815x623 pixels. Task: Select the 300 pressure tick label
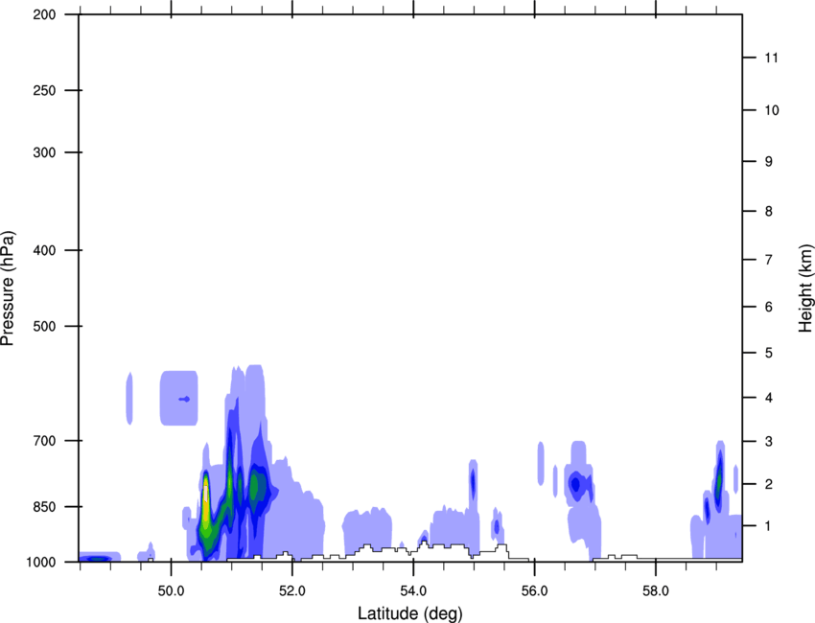pyautogui.click(x=45, y=152)
